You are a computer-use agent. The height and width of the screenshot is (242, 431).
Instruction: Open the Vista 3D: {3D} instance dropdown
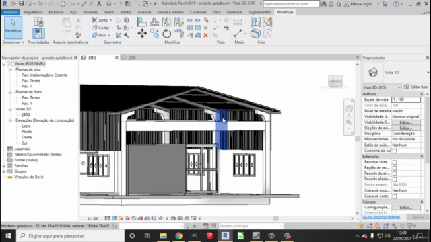pos(382,87)
